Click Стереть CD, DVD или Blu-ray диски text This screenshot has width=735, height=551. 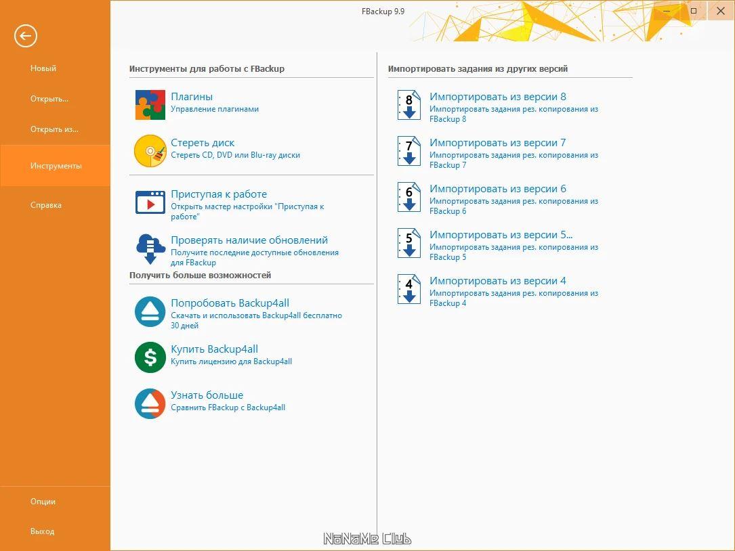235,155
